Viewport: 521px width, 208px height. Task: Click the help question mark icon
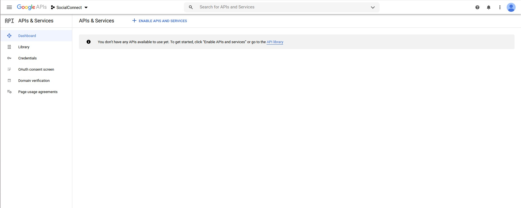coord(477,7)
